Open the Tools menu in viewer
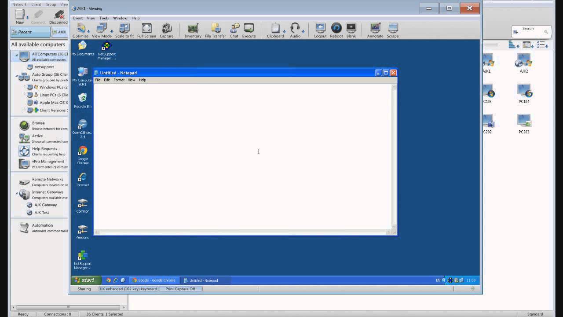The image size is (563, 317). [104, 18]
